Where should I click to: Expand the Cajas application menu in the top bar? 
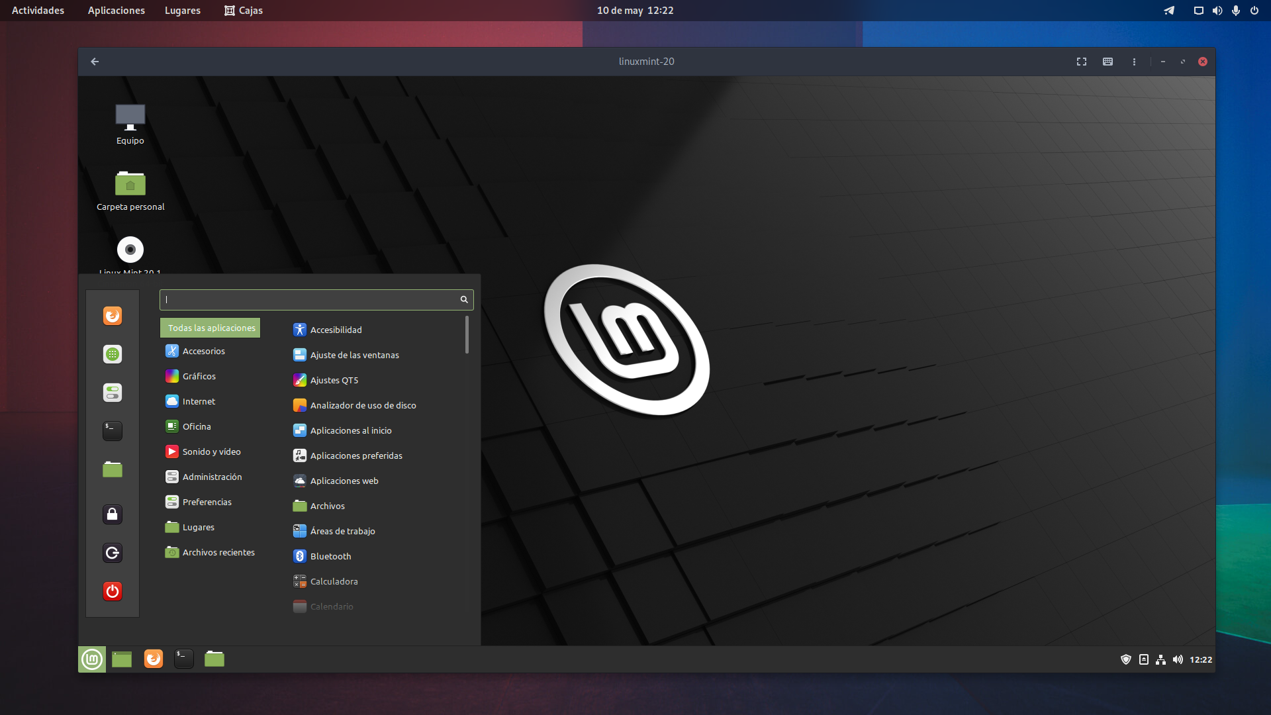pyautogui.click(x=244, y=11)
